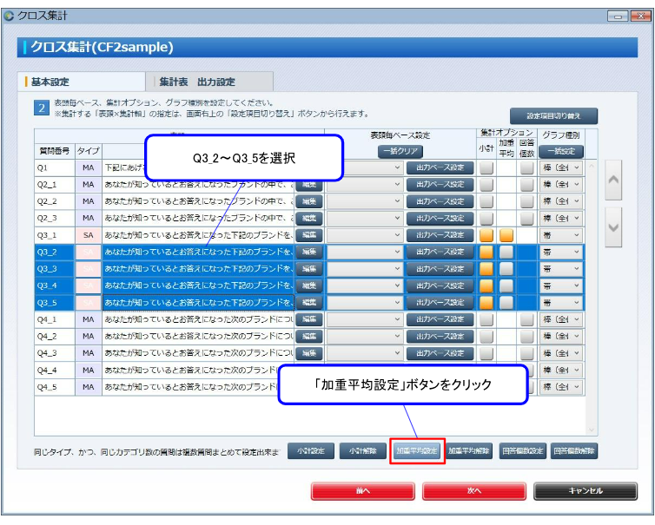This screenshot has width=655, height=525.
Task: Click 出力ベース設定 for row Q2_2
Action: [x=440, y=201]
